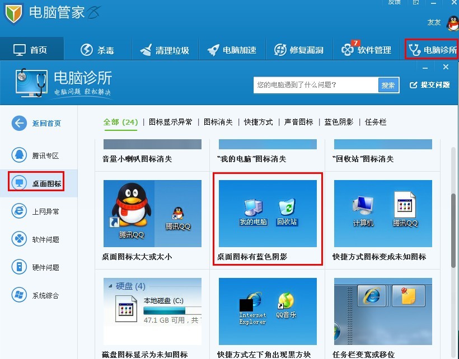Click the 友友 username
This screenshot has width=459, height=359.
[434, 22]
